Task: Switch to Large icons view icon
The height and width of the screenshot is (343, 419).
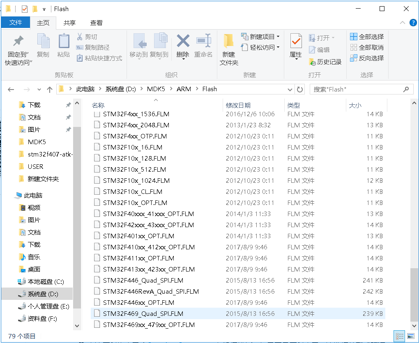Action: [411, 336]
